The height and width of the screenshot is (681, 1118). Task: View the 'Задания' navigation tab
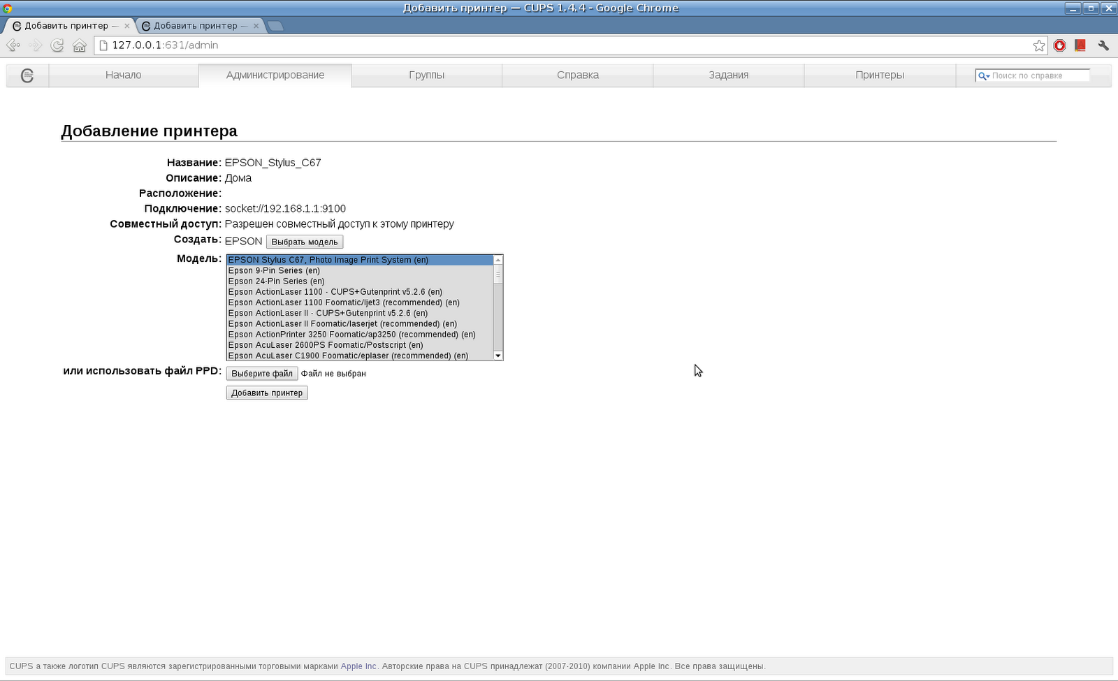(x=729, y=75)
